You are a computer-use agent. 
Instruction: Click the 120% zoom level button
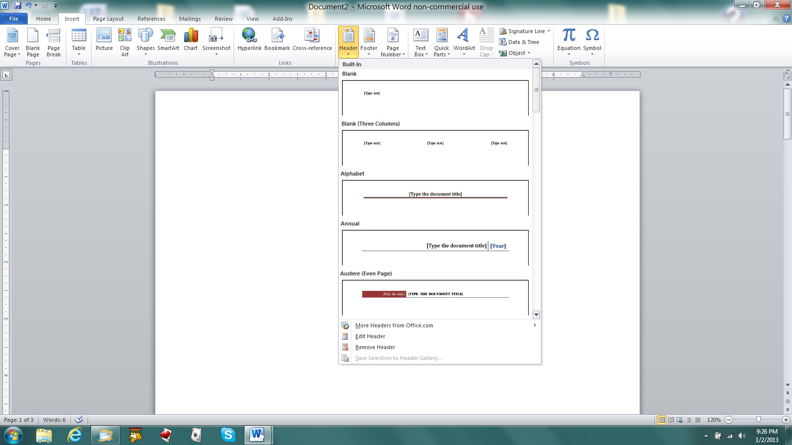coord(714,420)
